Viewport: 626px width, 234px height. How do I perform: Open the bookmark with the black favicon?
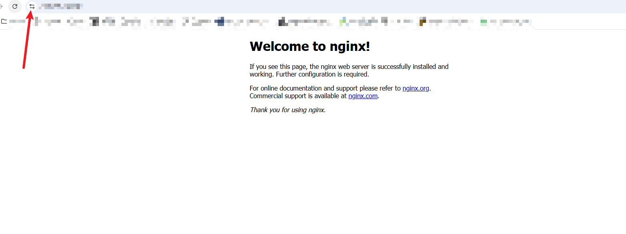point(282,22)
